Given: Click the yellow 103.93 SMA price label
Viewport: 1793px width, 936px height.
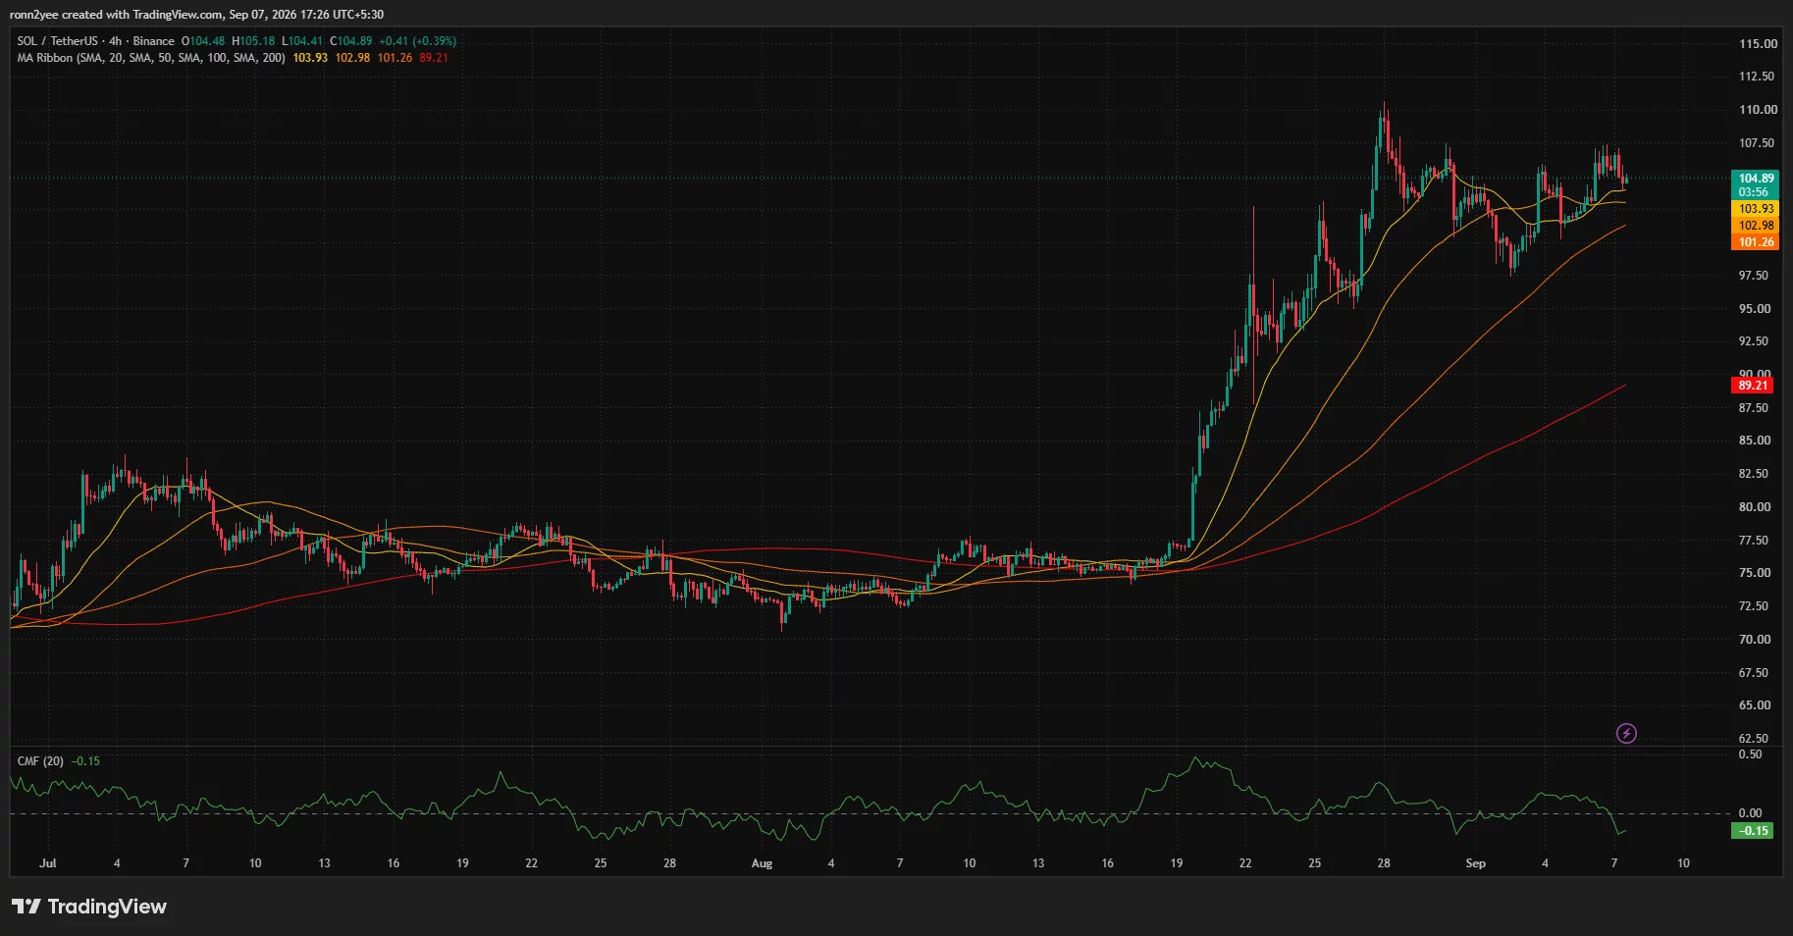Looking at the screenshot, I should coord(1756,209).
